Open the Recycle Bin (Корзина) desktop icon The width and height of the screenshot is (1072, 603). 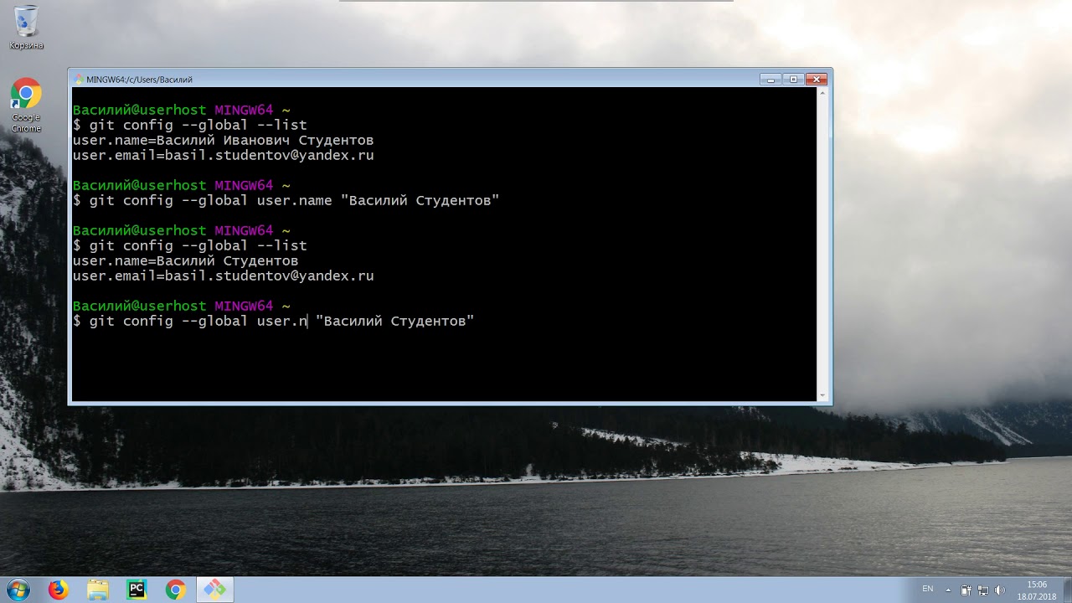click(x=26, y=27)
